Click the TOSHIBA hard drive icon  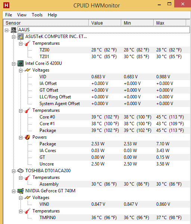[21, 171]
